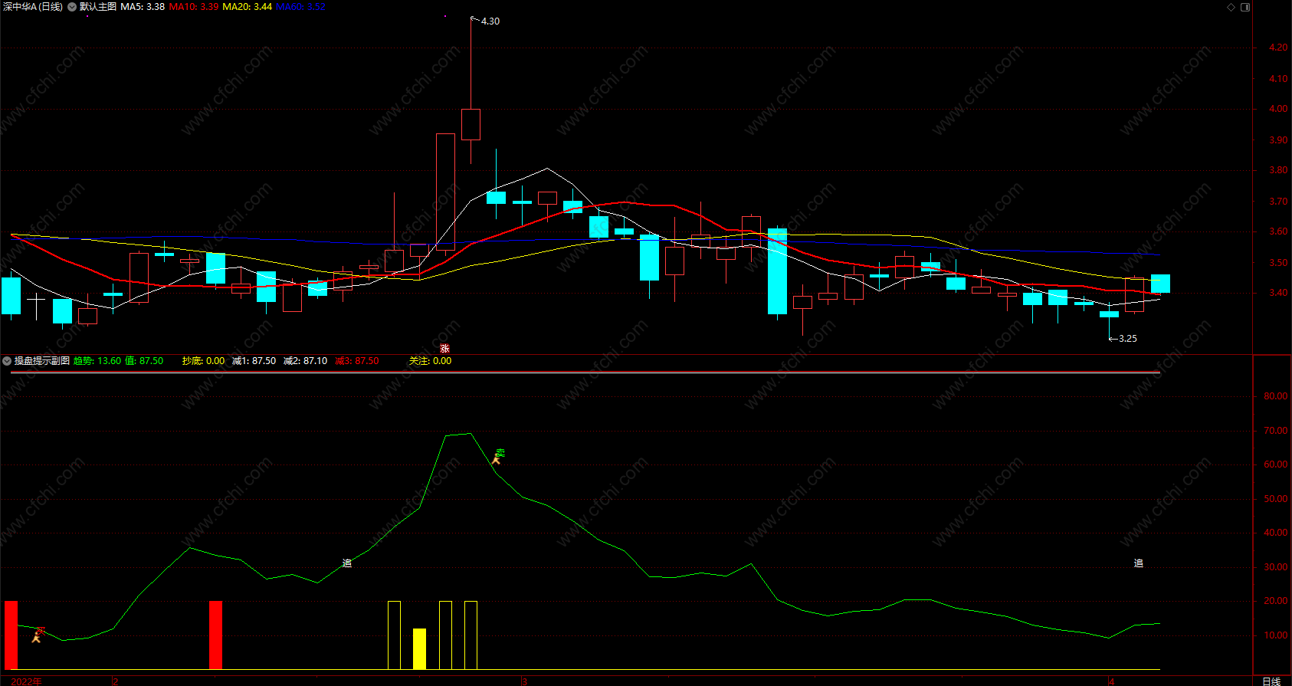Toggle the side panel icon at top right
The width and height of the screenshot is (1292, 686).
coord(1245,7)
